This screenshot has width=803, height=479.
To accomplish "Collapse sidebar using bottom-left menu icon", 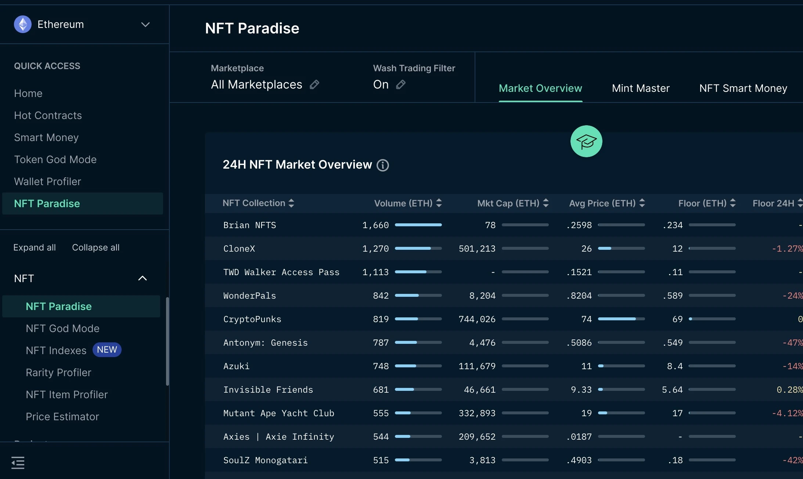I will [x=18, y=463].
